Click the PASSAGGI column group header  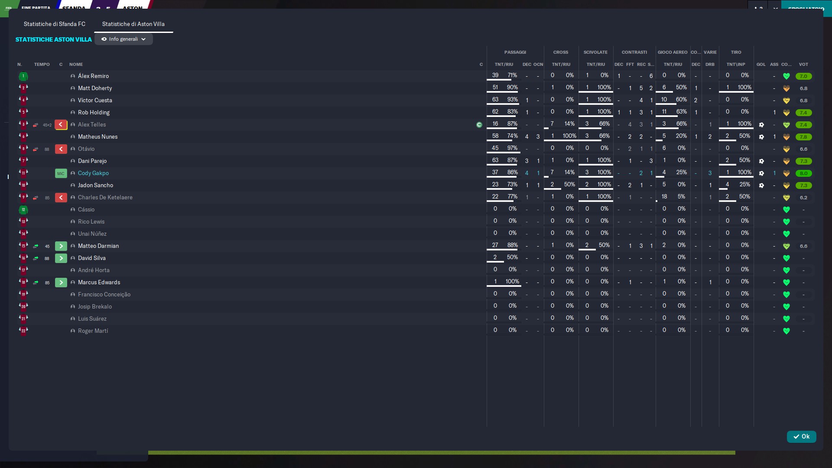515,52
